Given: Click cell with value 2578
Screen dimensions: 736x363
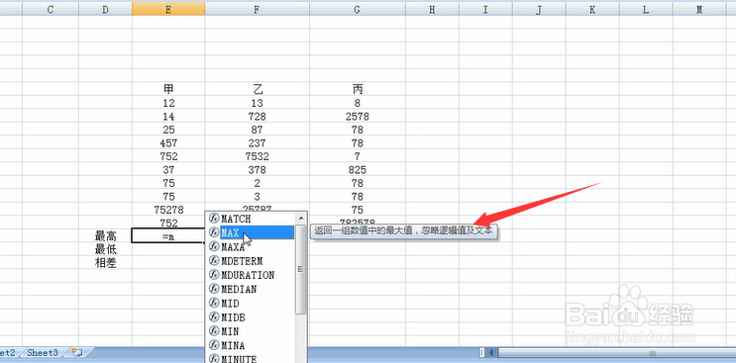Looking at the screenshot, I should pos(358,116).
